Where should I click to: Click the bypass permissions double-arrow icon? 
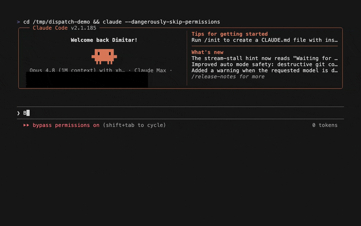tap(26, 125)
